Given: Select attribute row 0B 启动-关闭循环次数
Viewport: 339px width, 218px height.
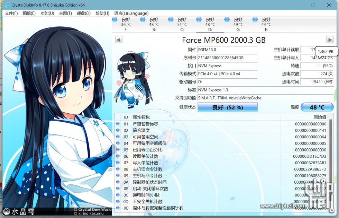Looking at the screenshot, I should coord(222,189).
